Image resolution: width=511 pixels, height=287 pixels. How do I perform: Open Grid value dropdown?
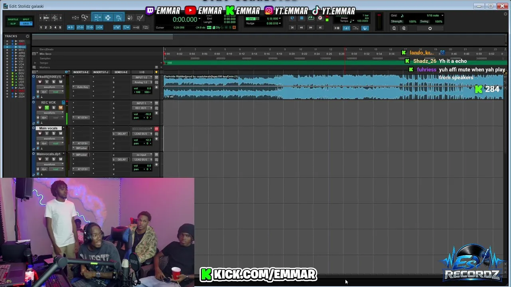[x=280, y=18]
